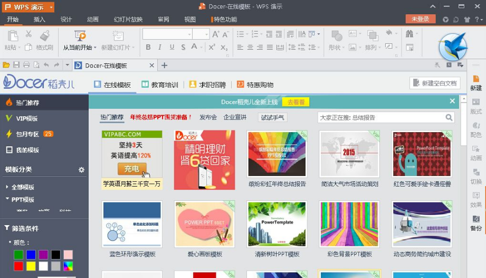Image resolution: width=486 pixels, height=278 pixels.
Task: Open the Paste options dropdown arrow
Action: (x=19, y=48)
